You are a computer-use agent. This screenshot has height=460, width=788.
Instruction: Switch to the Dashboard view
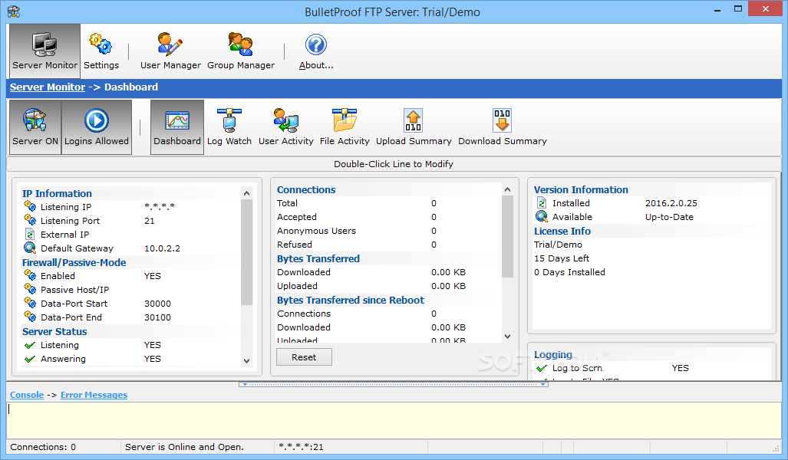[x=177, y=127]
